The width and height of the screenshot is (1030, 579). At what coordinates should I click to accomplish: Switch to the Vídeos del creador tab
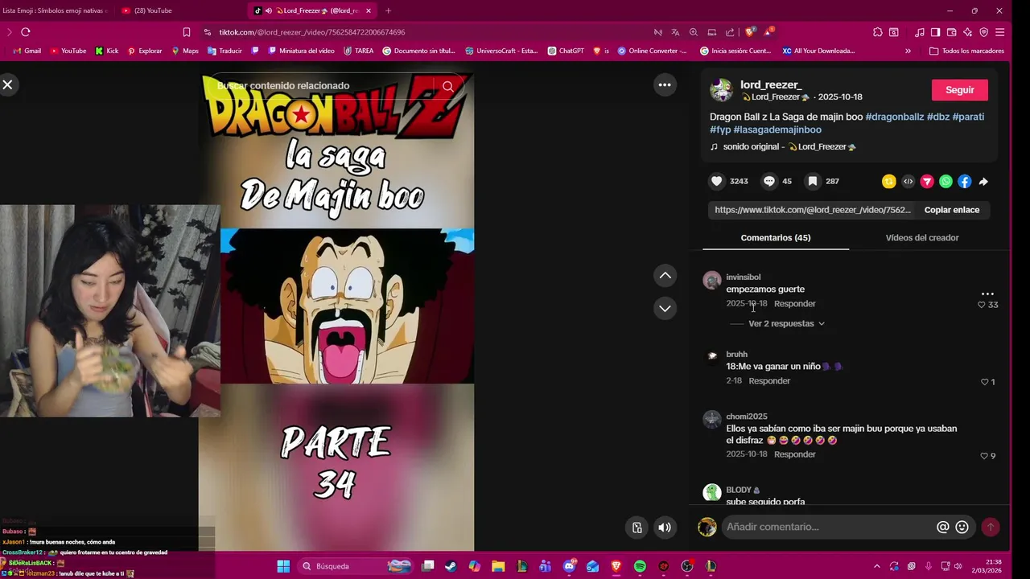click(x=922, y=238)
